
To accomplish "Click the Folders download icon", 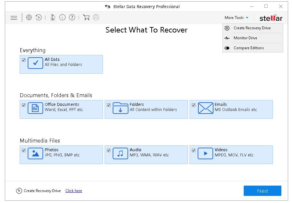I will tap(120, 108).
